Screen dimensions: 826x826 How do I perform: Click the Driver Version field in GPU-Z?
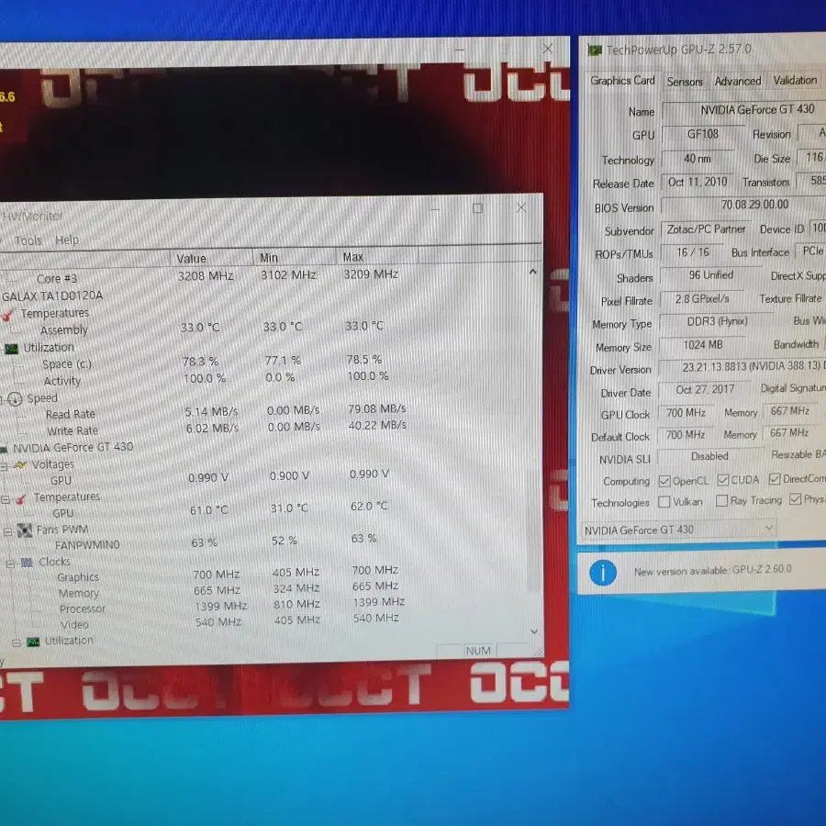click(x=742, y=366)
